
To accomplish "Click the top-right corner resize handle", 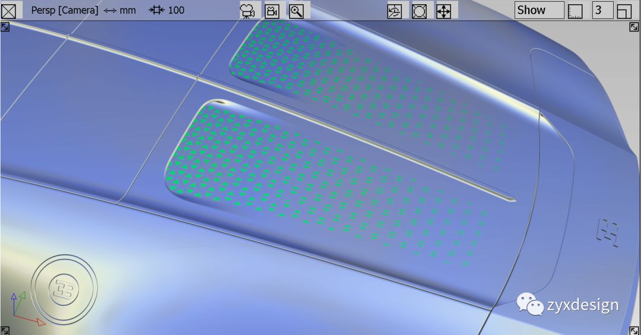I will point(634,27).
